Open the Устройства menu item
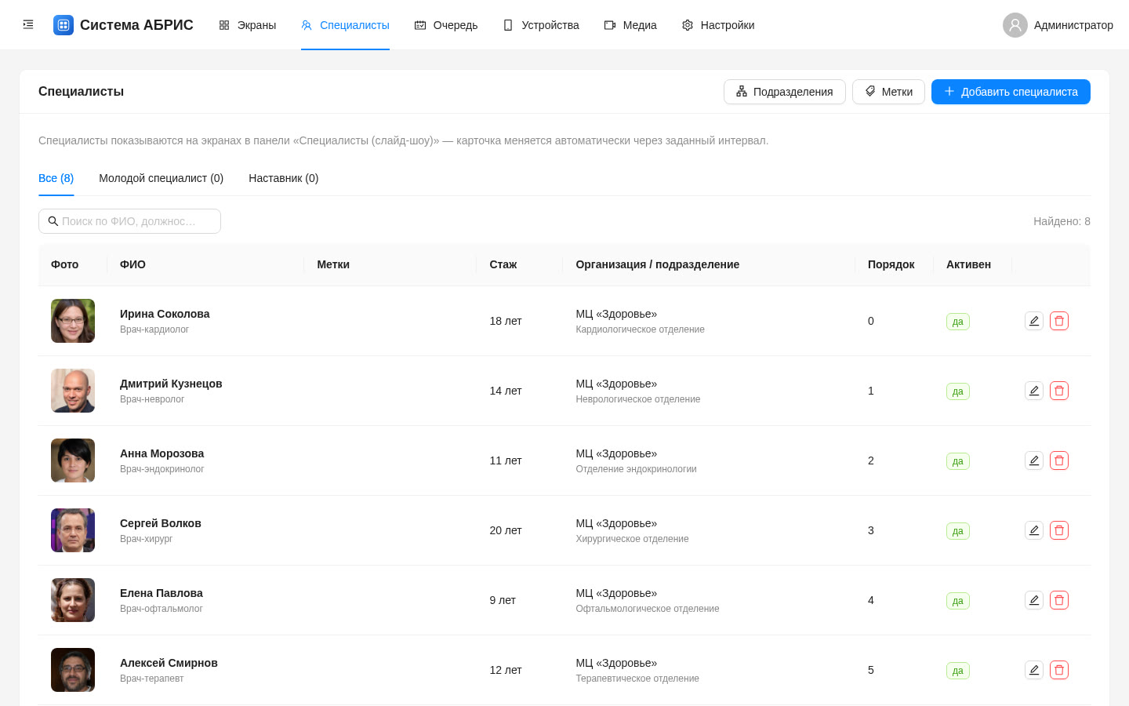1129x706 pixels. (x=541, y=25)
